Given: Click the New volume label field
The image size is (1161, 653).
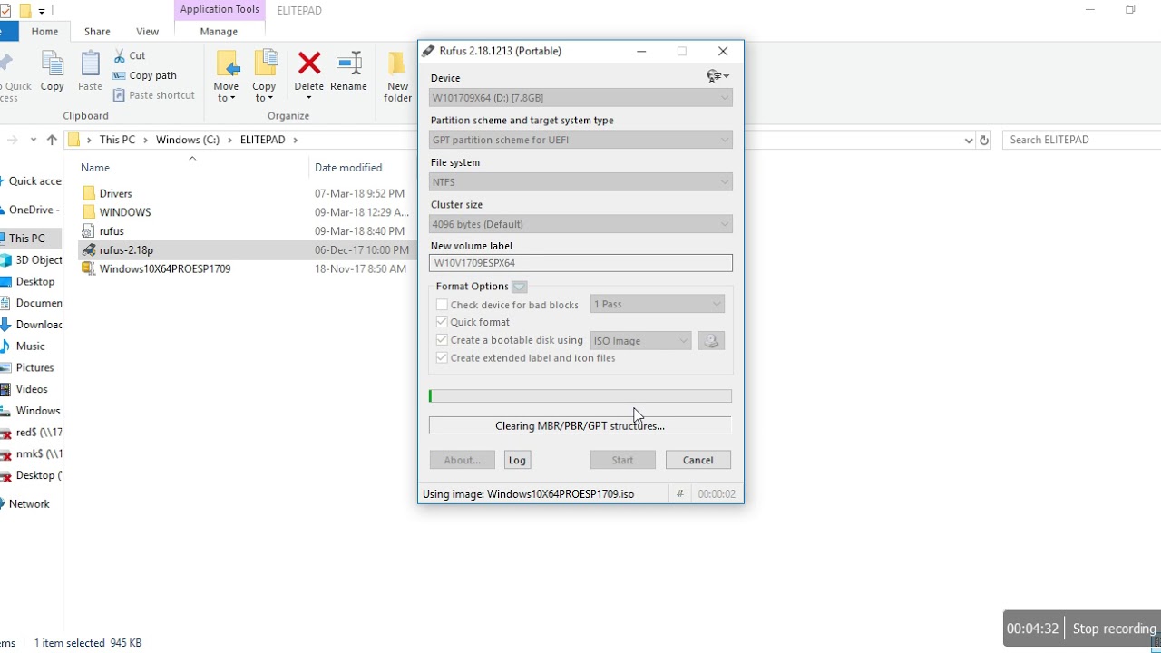Looking at the screenshot, I should click(x=580, y=263).
